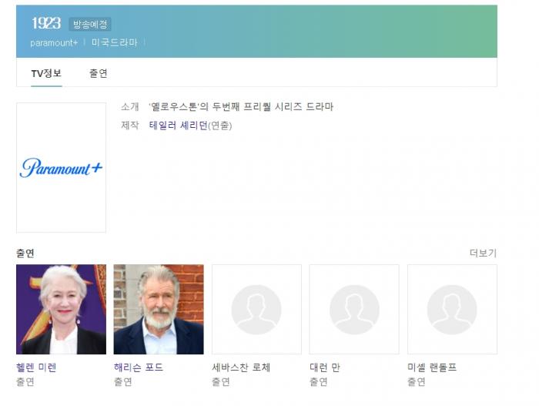Click the 미국드라마 genre label

click(x=114, y=42)
